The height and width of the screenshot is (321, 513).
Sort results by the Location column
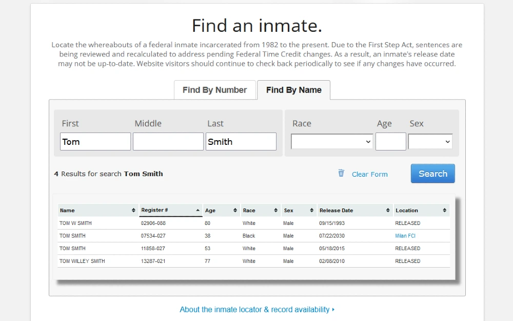coord(421,210)
